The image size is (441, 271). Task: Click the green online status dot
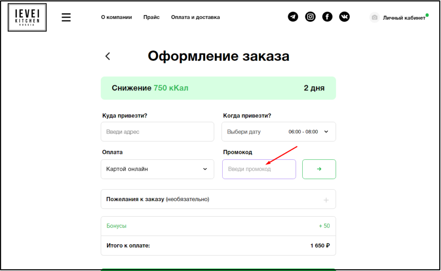coord(426,14)
